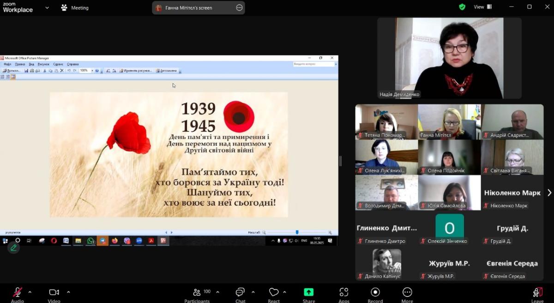Switch to the Meeting tab

click(x=74, y=8)
